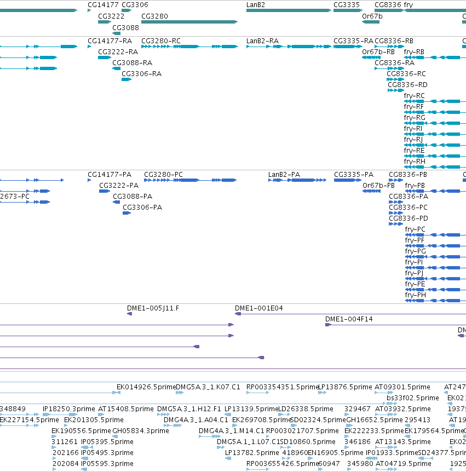Image resolution: width=466 pixels, height=472 pixels.
Task: Click the fry-RG transcript label
Action: [415, 117]
